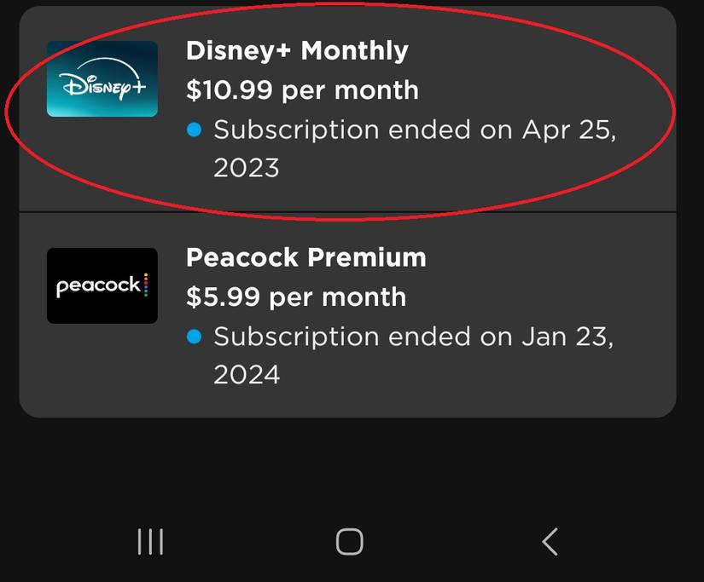Click the 2023 year text
Viewport: 704px width, 582px height.
[x=246, y=168]
